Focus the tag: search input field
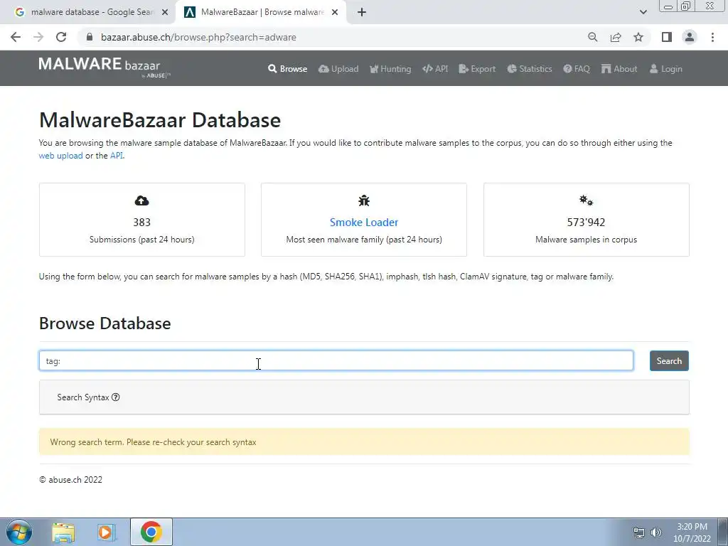 point(336,360)
